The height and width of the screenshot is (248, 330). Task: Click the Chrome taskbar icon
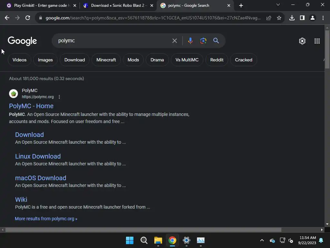pos(172,240)
